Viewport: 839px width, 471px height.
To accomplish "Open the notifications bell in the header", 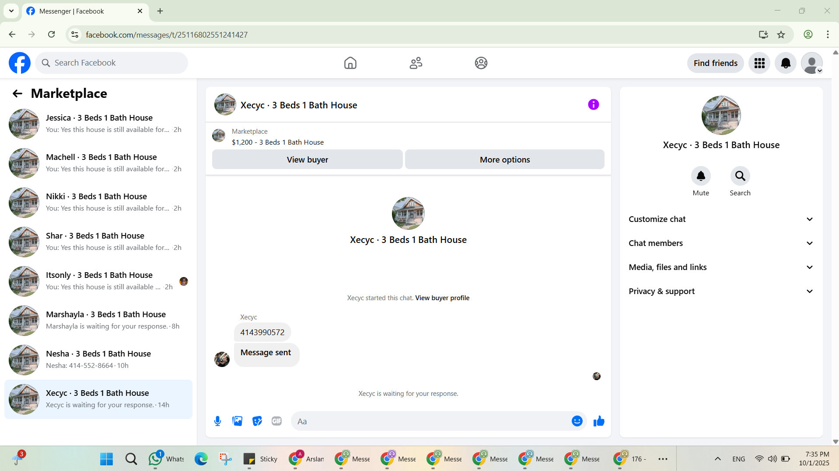I will click(x=786, y=63).
